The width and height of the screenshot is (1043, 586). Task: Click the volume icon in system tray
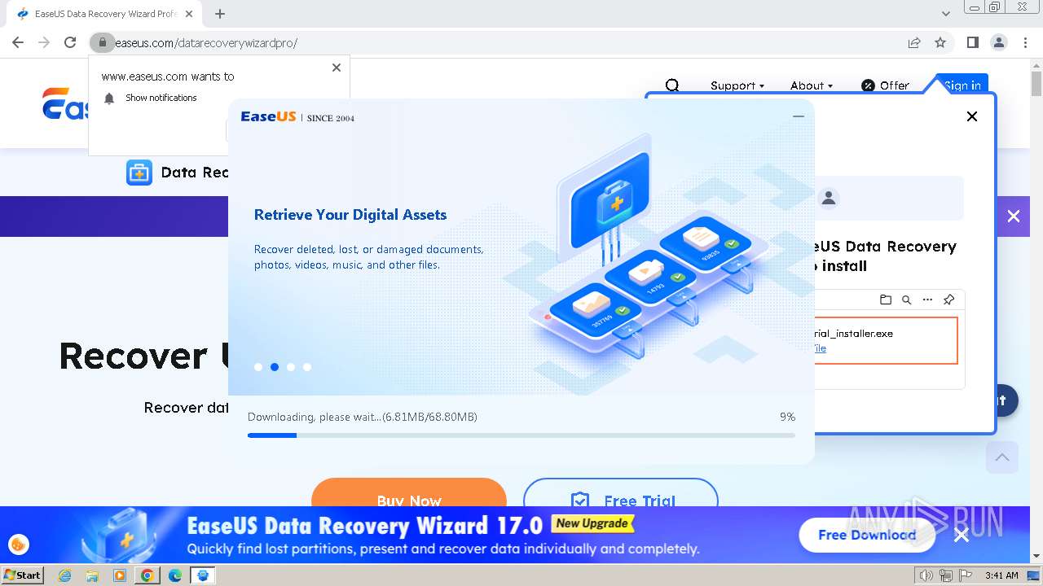click(926, 575)
